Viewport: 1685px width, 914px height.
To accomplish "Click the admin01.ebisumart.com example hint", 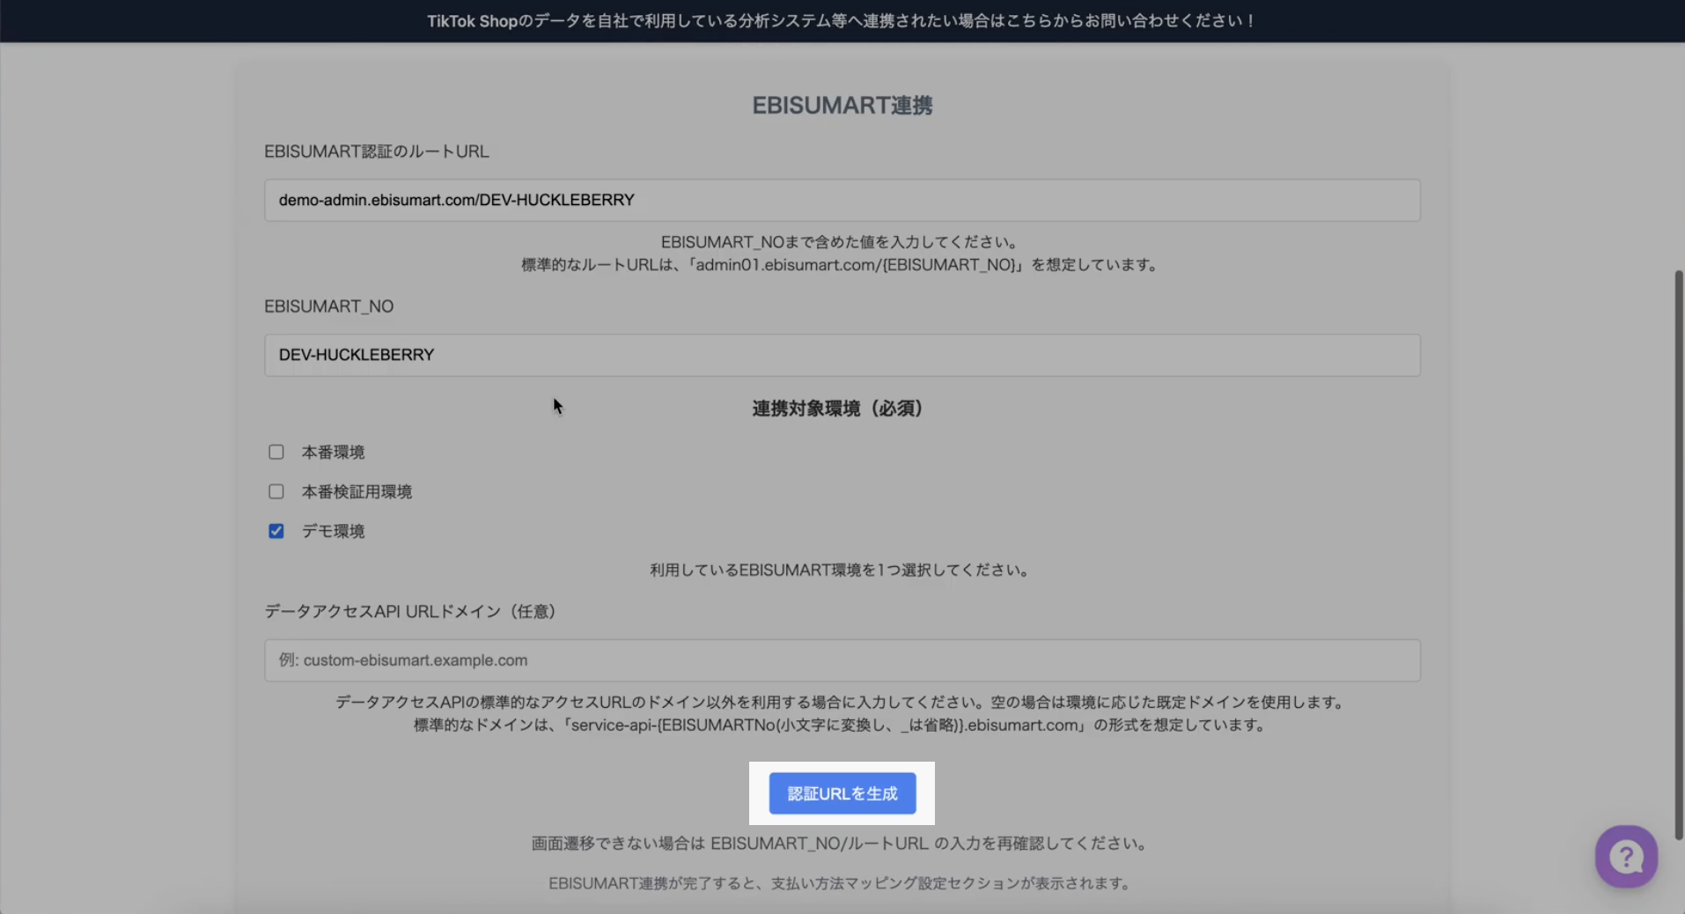I will (x=840, y=265).
